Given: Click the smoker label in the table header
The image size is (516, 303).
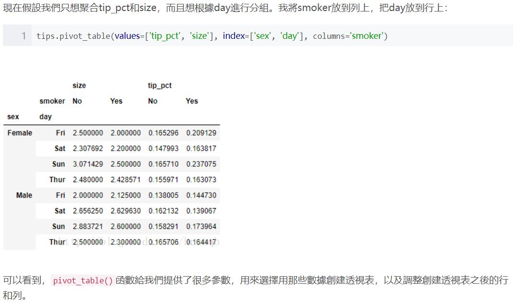Looking at the screenshot, I should click(x=52, y=101).
